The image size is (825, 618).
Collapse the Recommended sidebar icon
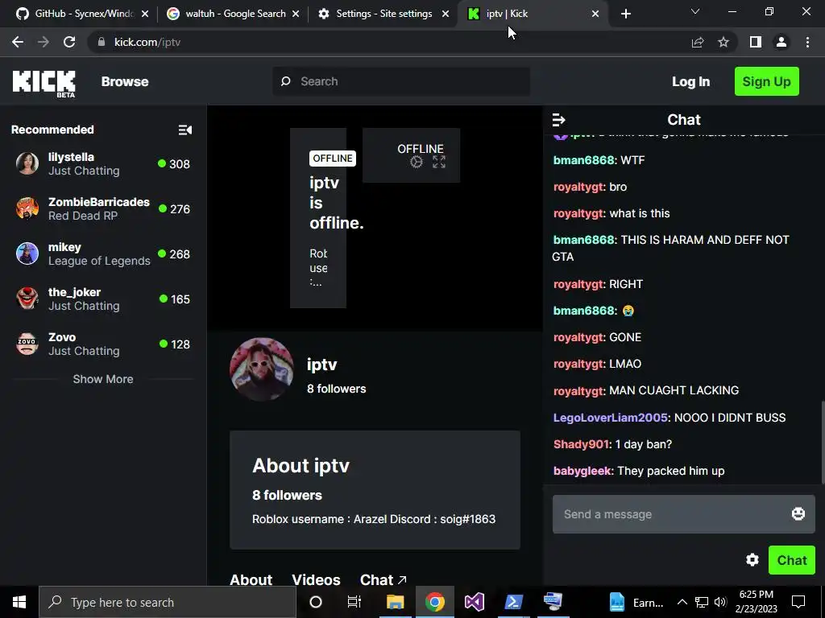(x=184, y=130)
